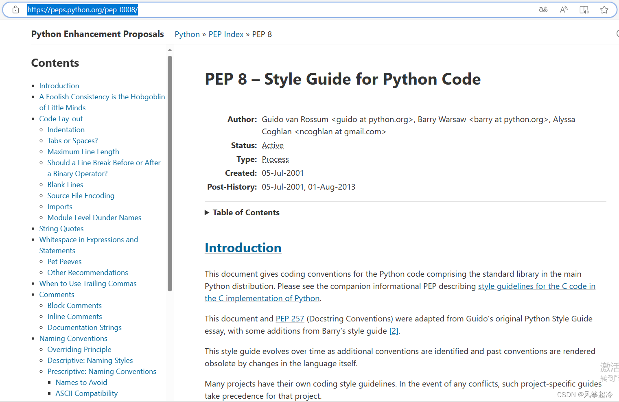Open Source File Encoding link
The width and height of the screenshot is (619, 402).
coord(81,196)
